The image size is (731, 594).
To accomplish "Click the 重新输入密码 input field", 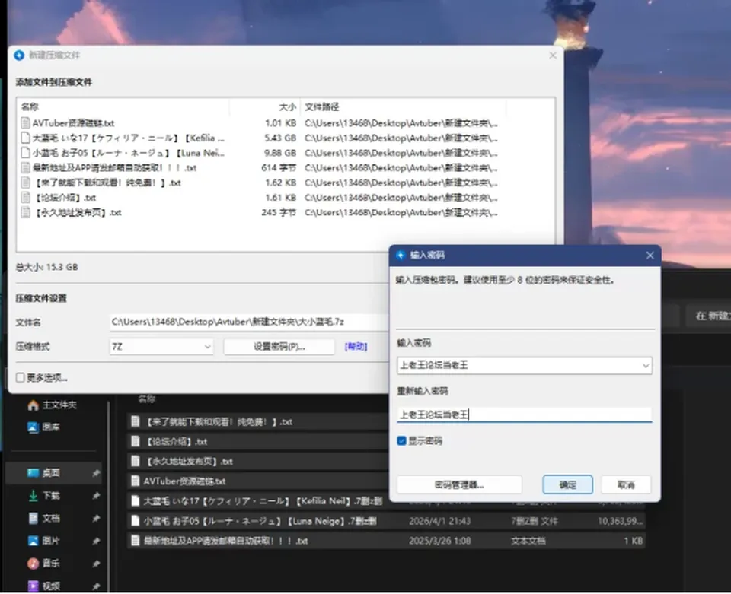I will (525, 415).
